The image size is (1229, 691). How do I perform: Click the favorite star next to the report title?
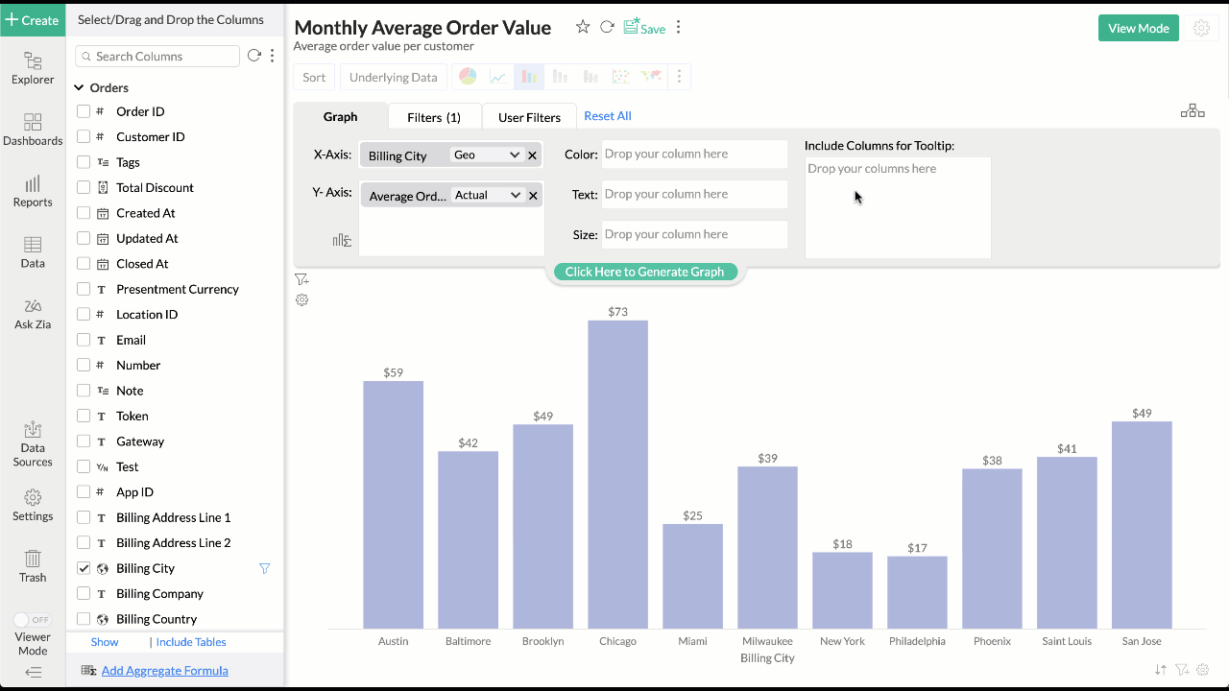pyautogui.click(x=583, y=28)
